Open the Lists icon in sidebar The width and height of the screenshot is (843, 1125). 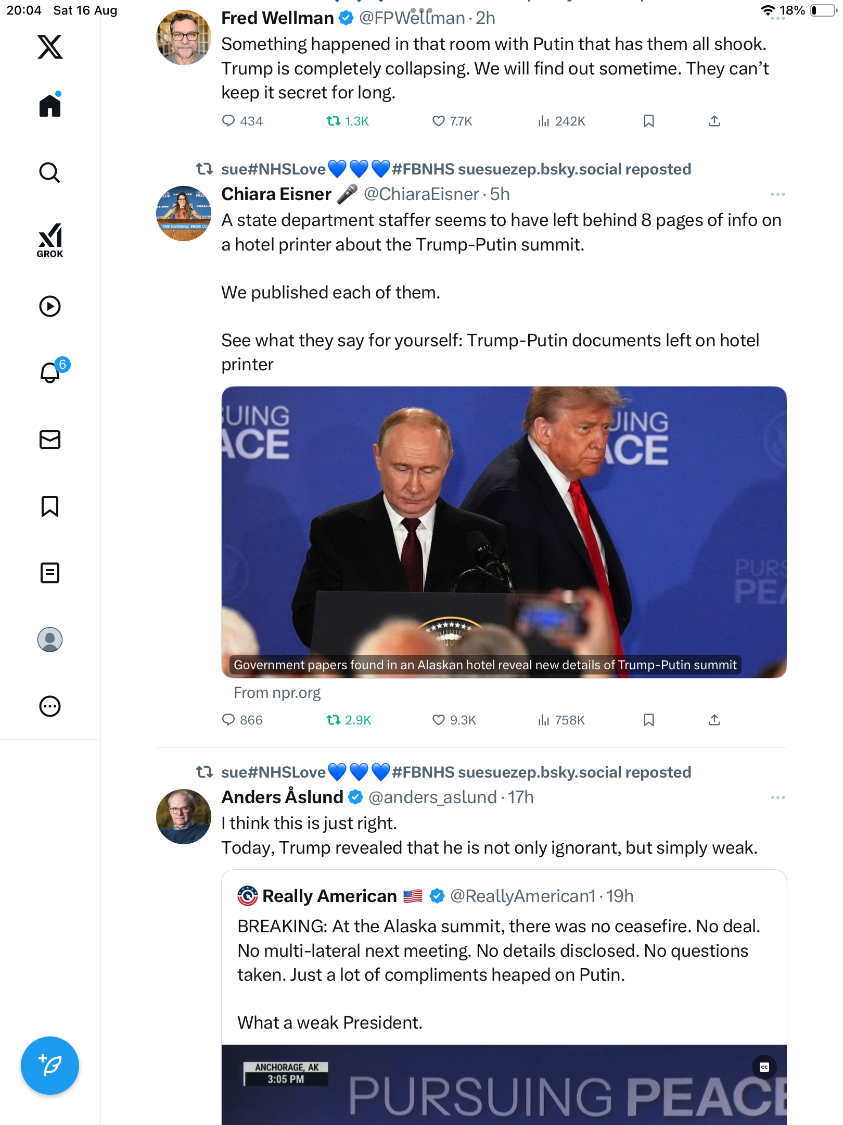click(50, 573)
